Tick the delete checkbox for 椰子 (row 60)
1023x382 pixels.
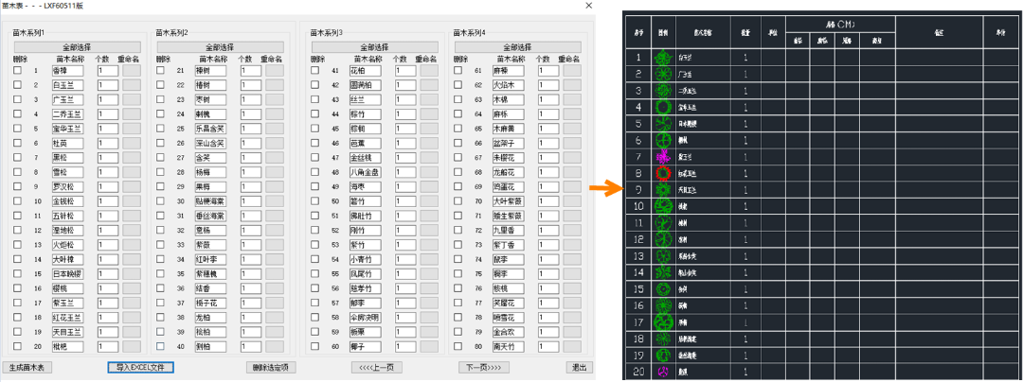(x=315, y=346)
